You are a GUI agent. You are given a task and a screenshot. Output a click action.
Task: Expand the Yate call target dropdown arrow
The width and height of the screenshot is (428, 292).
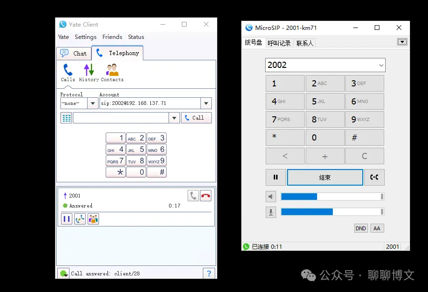point(174,118)
